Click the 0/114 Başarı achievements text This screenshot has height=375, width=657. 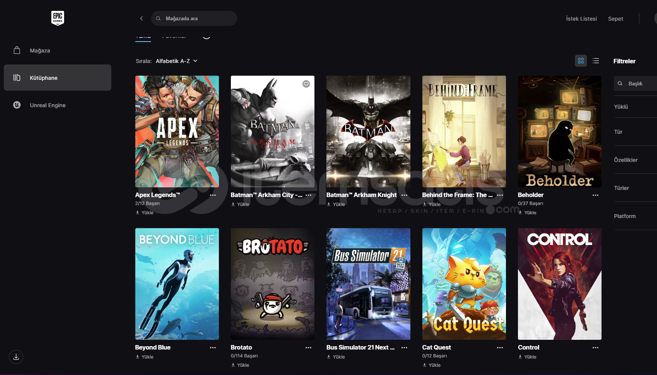(x=244, y=356)
